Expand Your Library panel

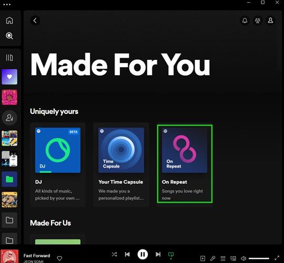(9, 58)
